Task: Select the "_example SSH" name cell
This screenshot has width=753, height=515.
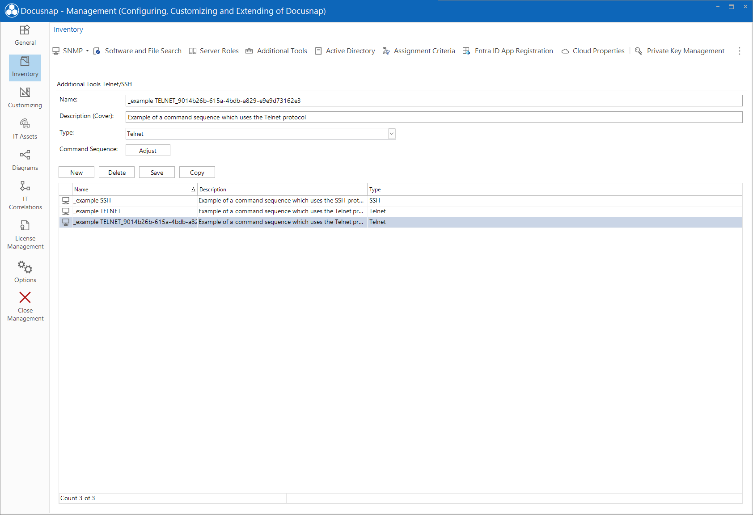Action: [135, 201]
